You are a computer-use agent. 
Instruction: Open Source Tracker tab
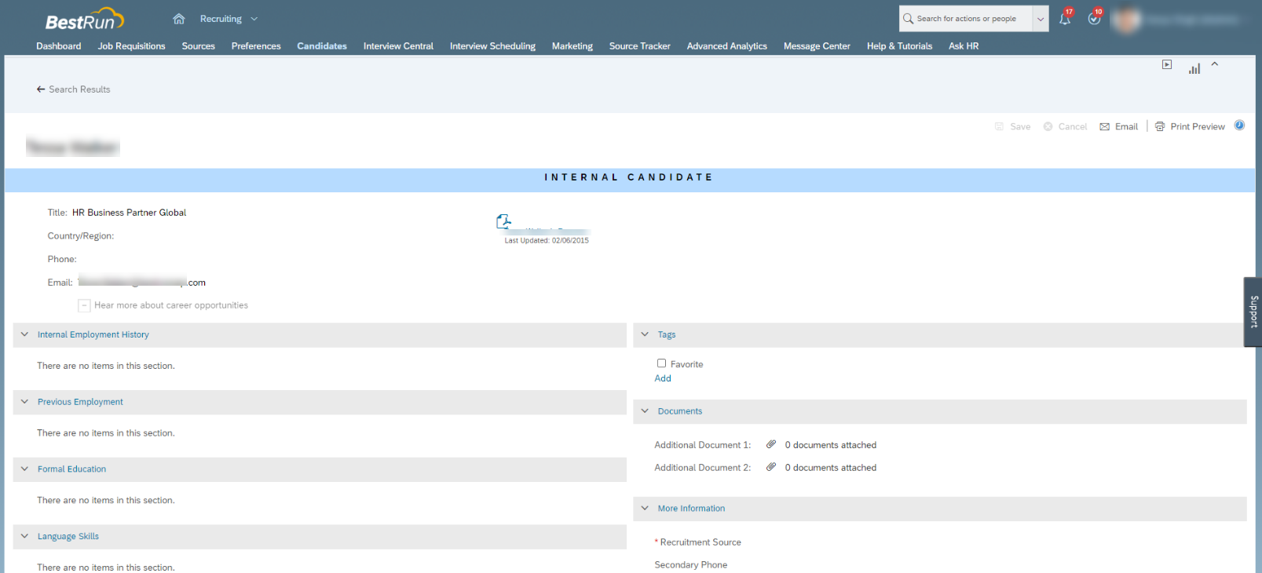tap(640, 46)
